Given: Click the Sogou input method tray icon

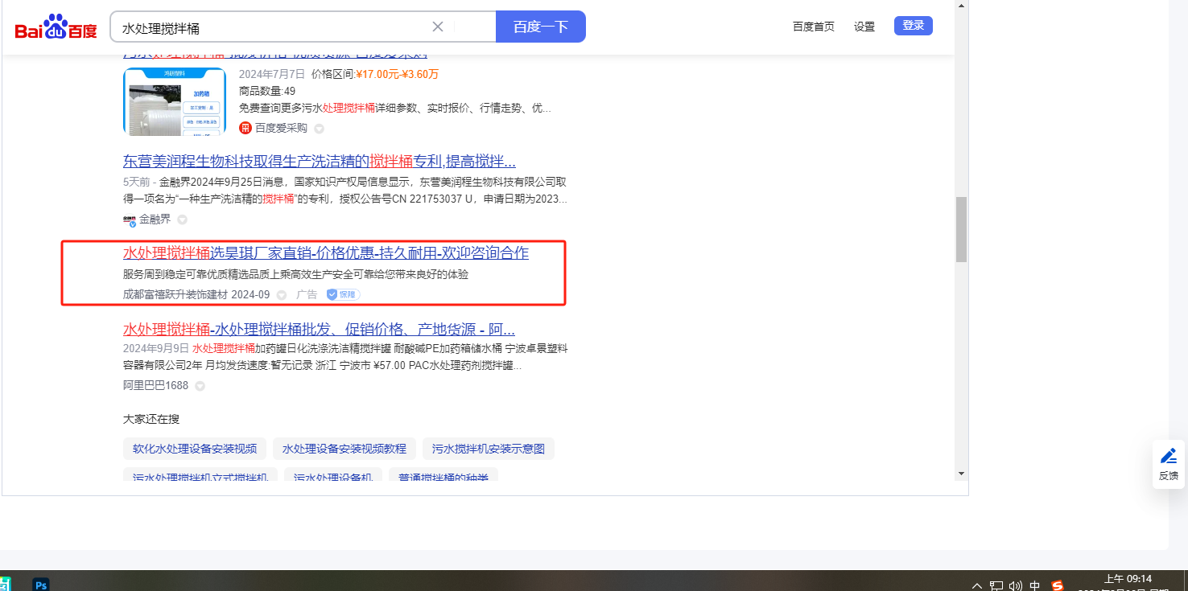Looking at the screenshot, I should tap(1058, 585).
